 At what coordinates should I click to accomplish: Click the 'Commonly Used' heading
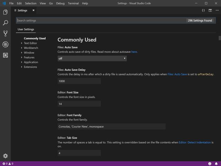click(x=77, y=40)
